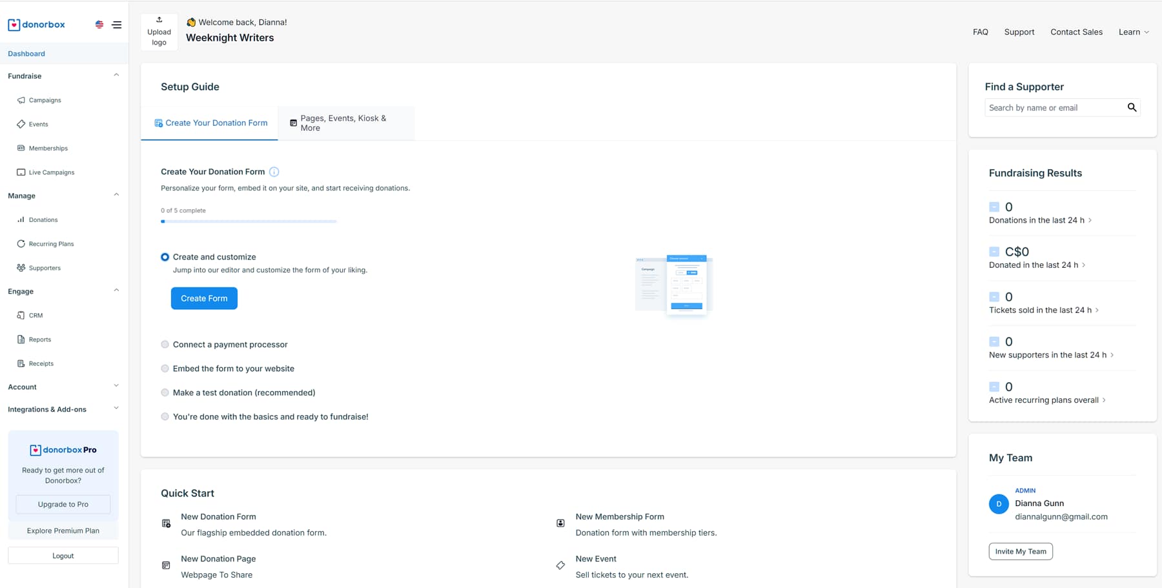Open Reports under Engage

click(x=40, y=339)
